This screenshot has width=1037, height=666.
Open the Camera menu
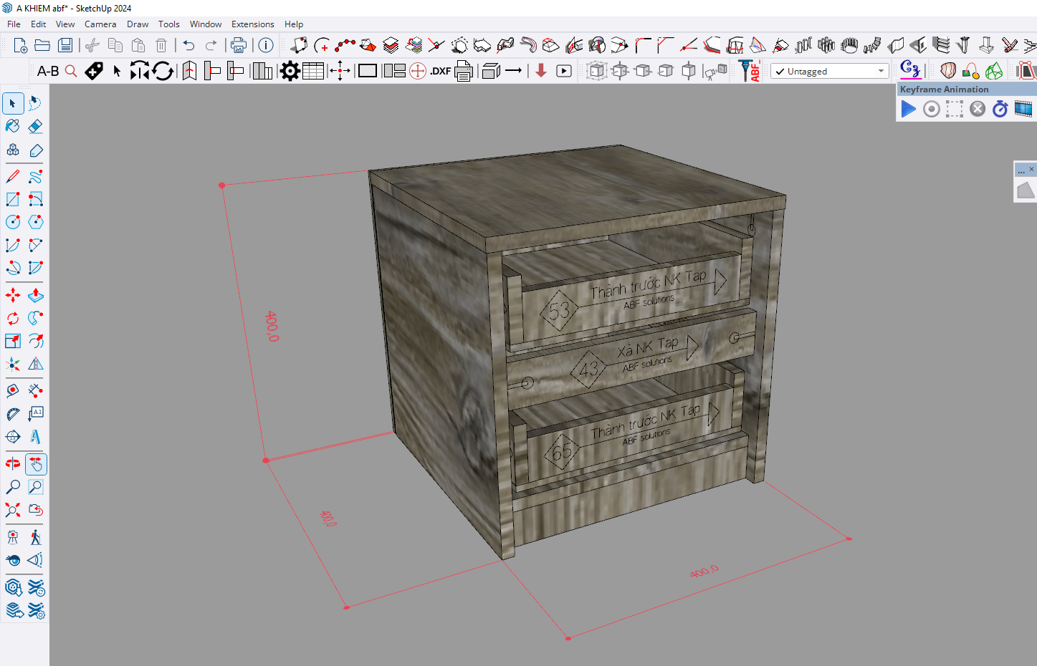(100, 24)
